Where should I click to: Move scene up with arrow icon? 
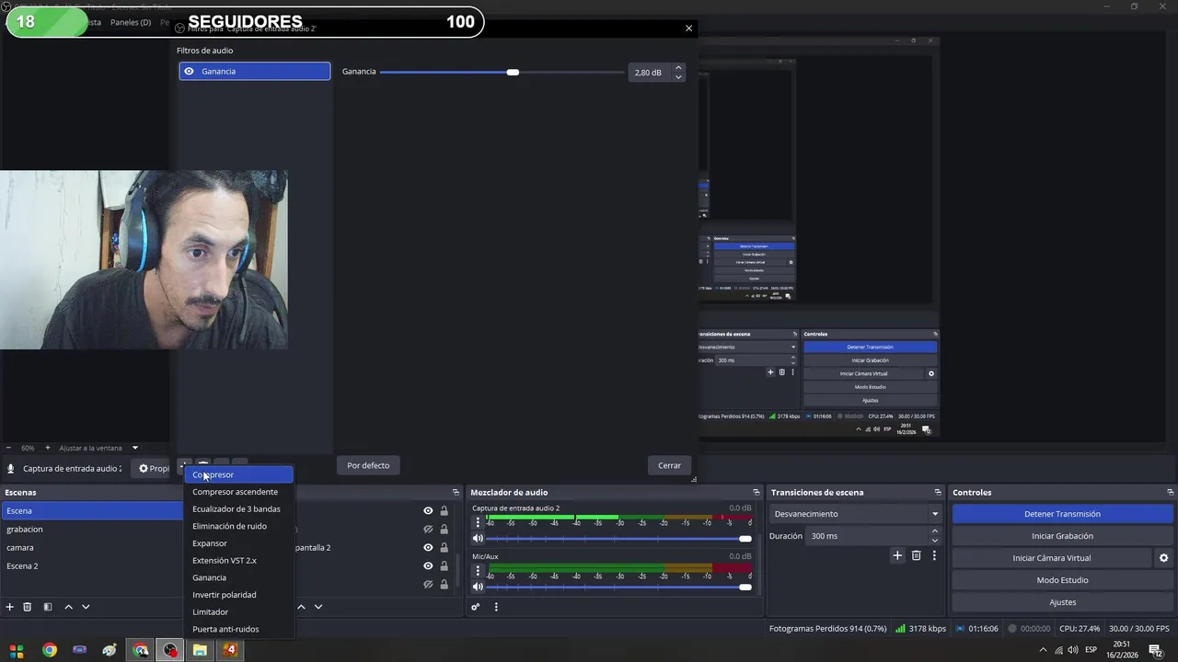click(68, 607)
